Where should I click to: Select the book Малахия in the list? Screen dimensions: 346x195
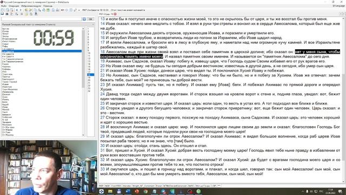pyautogui.click(x=6, y=125)
